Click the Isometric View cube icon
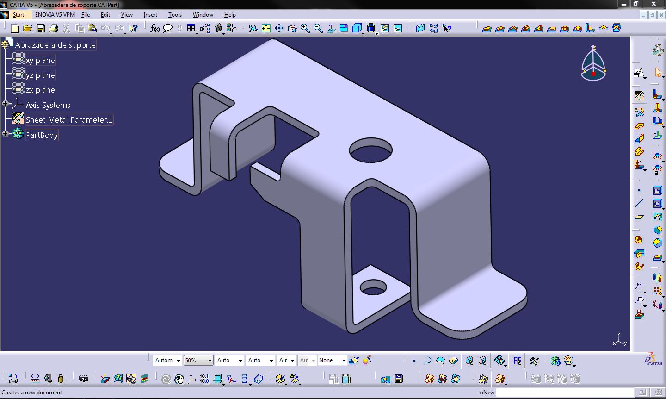The height and width of the screenshot is (399, 666). click(x=356, y=29)
